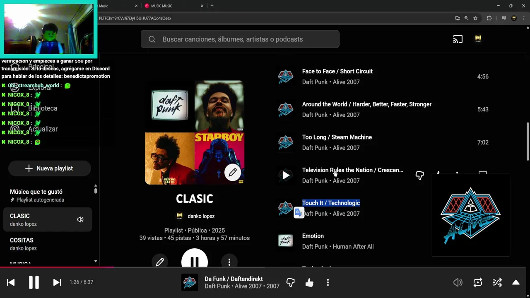Click highlighted Touch It / Technologic title

tap(331, 203)
